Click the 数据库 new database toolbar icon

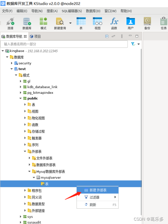coord(27,23)
